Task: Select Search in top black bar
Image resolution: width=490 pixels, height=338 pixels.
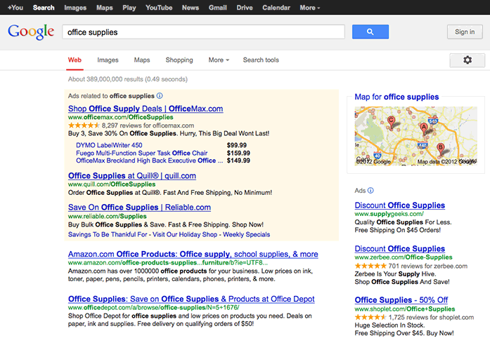Action: pyautogui.click(x=44, y=8)
